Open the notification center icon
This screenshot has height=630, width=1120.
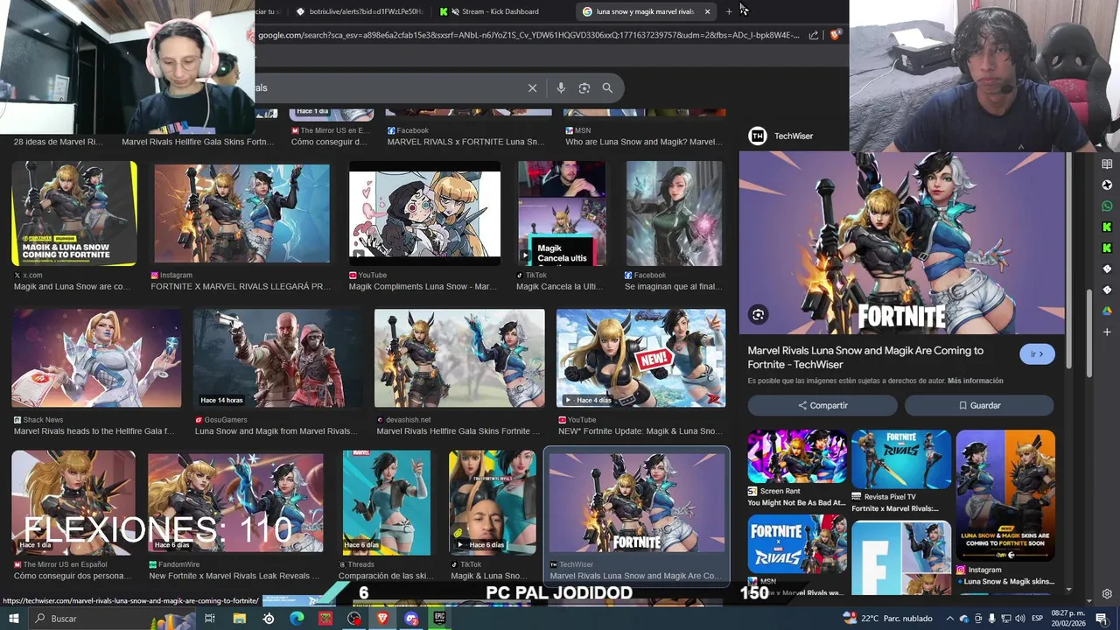point(1102,619)
